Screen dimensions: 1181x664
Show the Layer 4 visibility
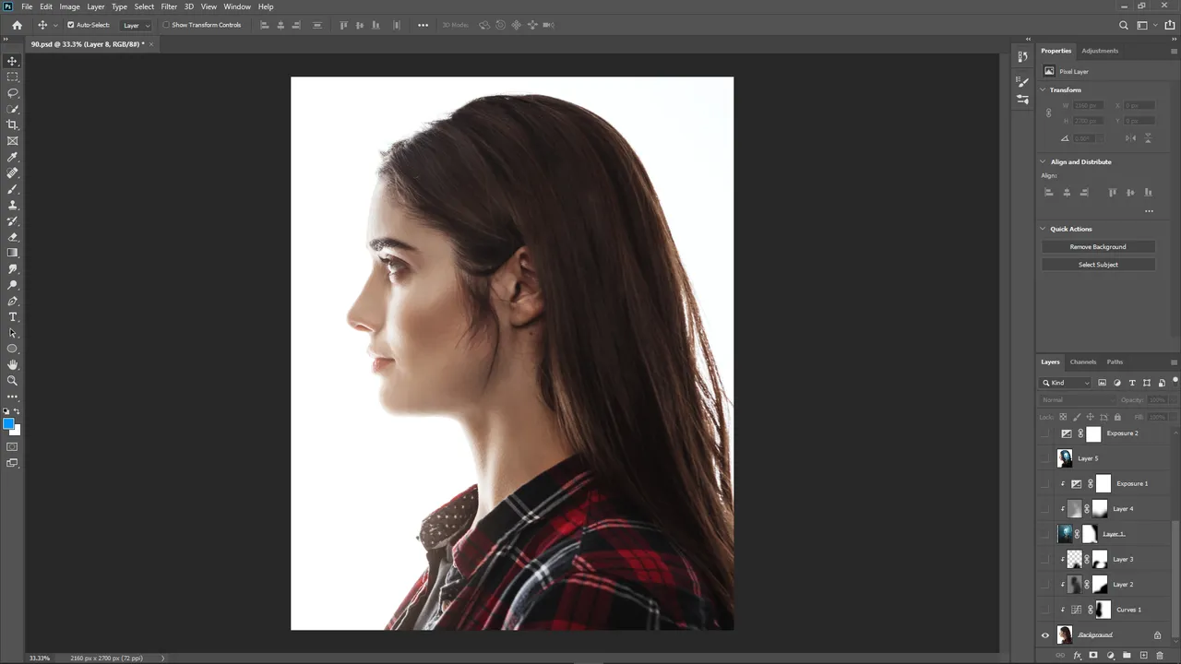click(x=1045, y=509)
